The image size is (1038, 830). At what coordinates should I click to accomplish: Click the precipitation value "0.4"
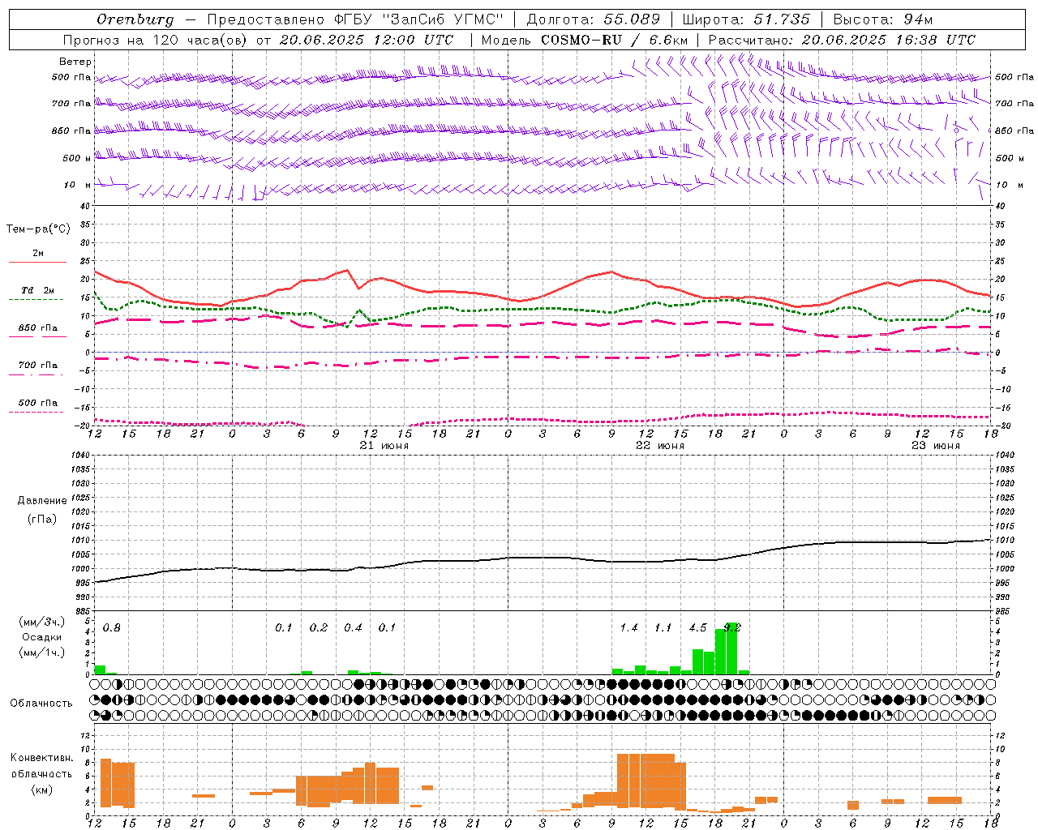(353, 627)
